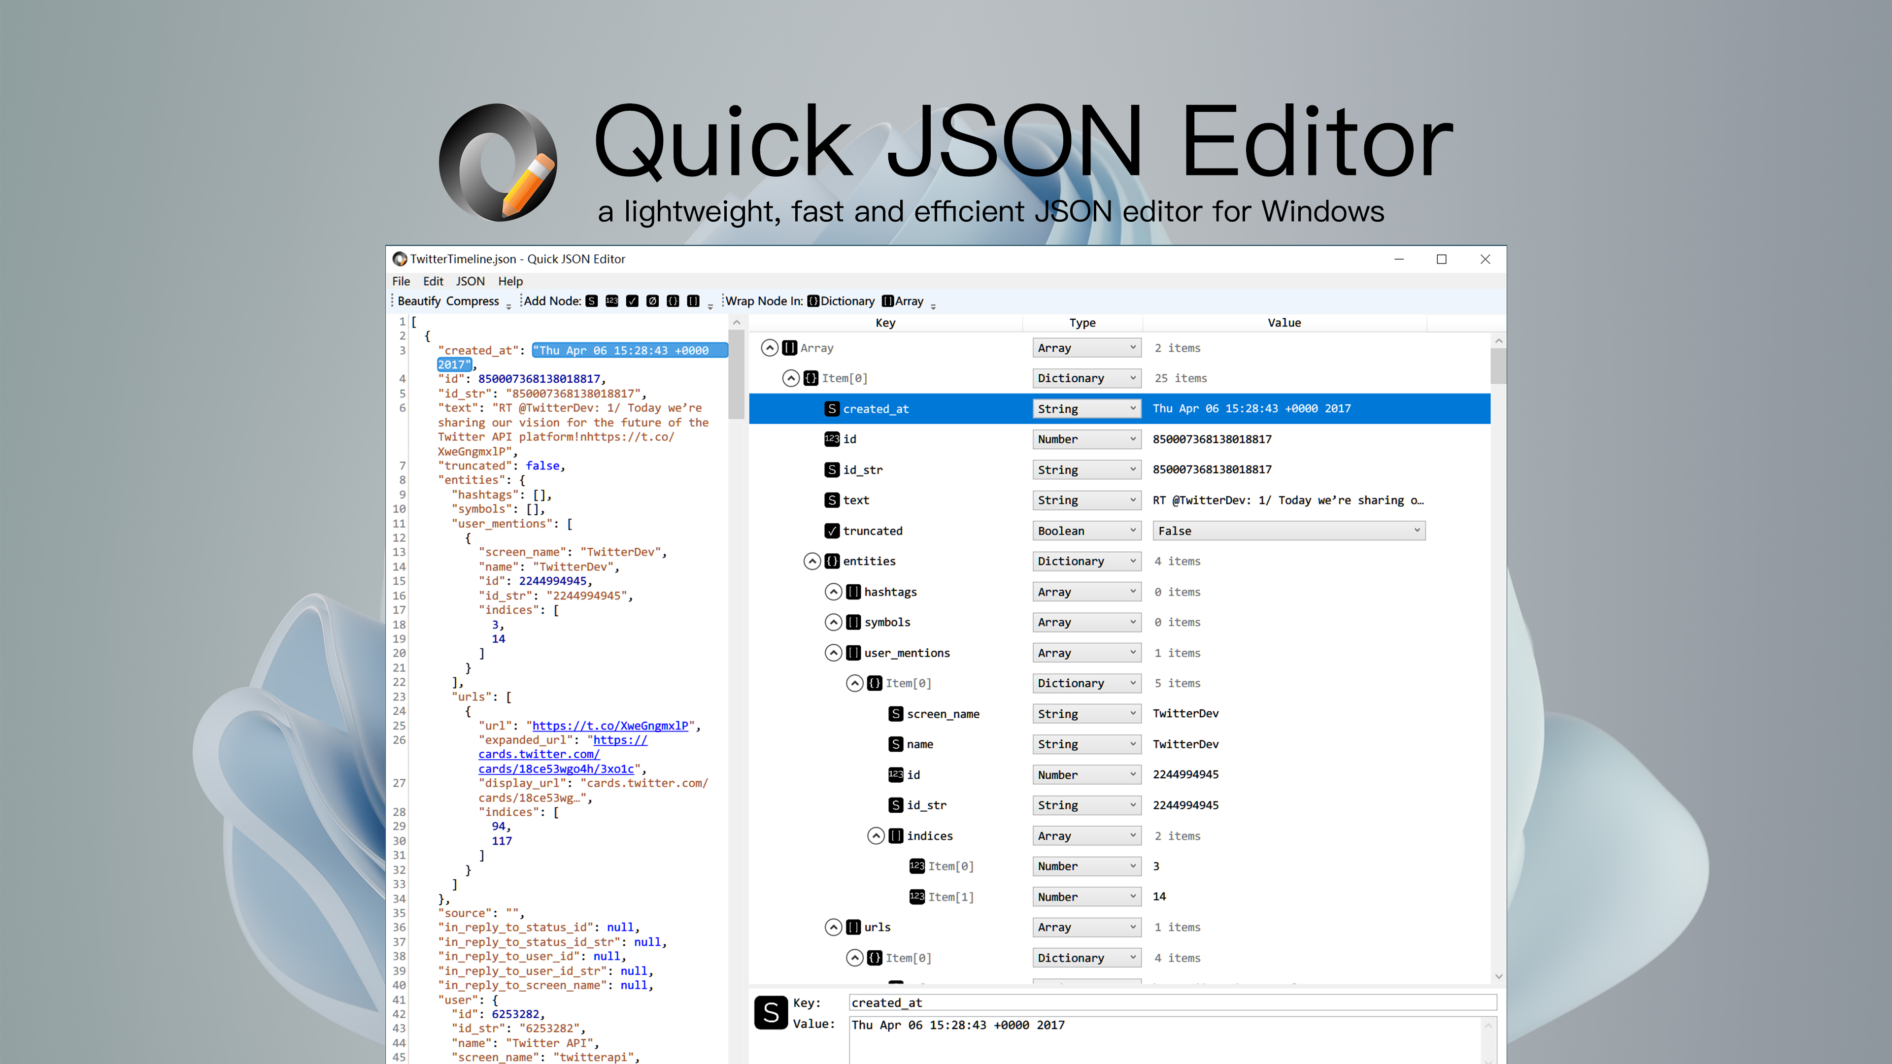
Task: Change id Number type dropdown
Action: click(1085, 438)
